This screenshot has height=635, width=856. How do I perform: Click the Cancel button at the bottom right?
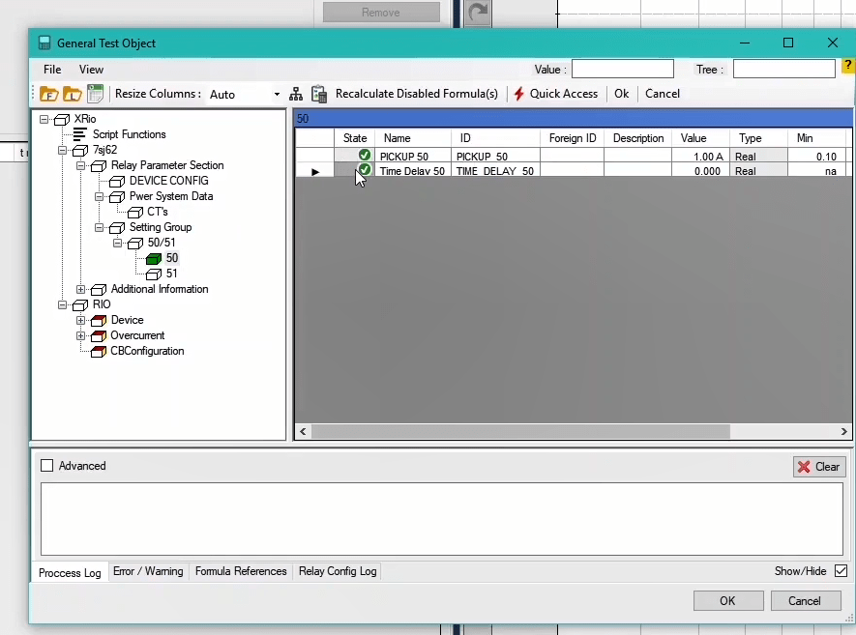804,600
